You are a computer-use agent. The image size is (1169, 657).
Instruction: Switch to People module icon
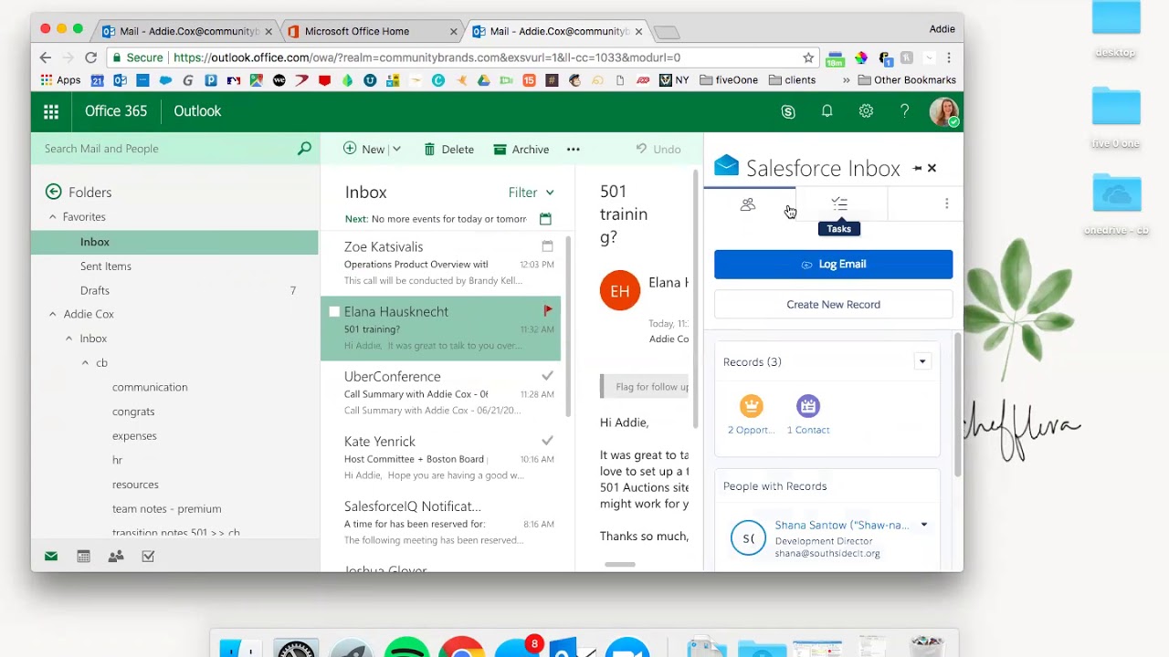116,556
